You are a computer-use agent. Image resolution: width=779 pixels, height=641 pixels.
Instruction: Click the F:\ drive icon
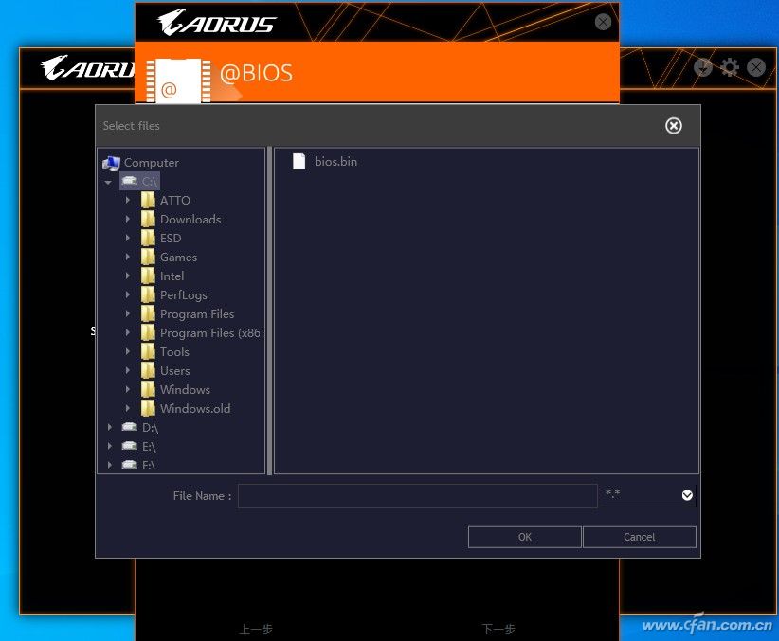pos(129,465)
